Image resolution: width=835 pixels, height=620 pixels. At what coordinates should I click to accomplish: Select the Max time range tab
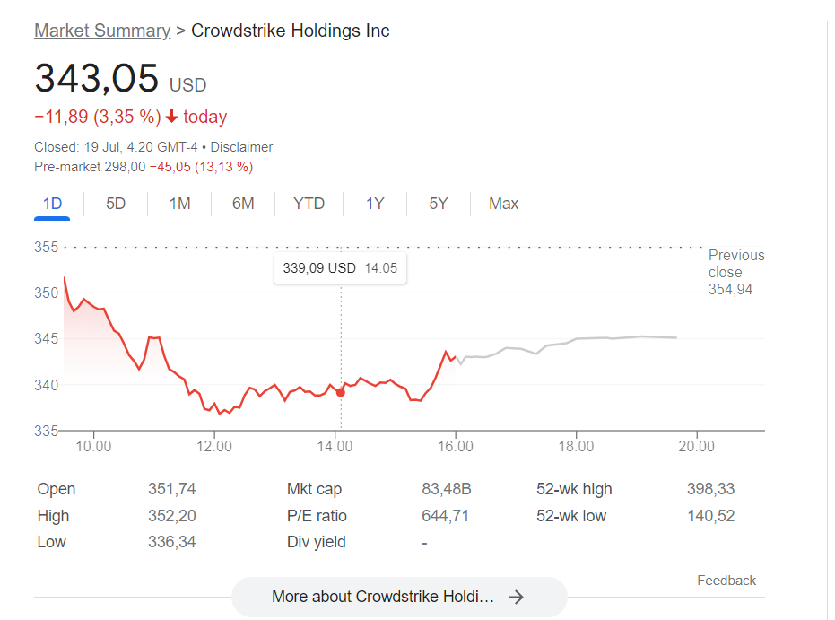(503, 204)
